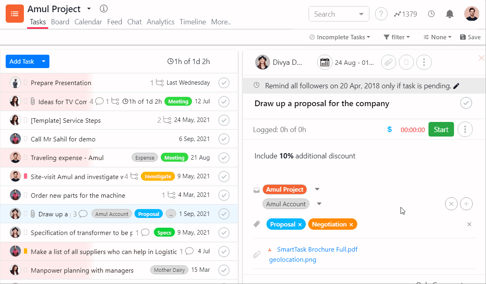The height and width of the screenshot is (284, 486).
Task: Open SmartTask Brochure Full.pdf attachment
Action: click(317, 250)
